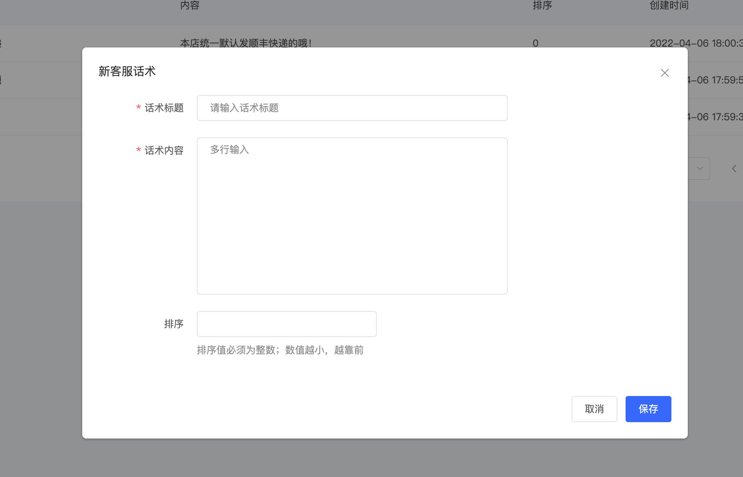Click the 话术内容 field label
Screen dimensions: 743x477
[164, 151]
